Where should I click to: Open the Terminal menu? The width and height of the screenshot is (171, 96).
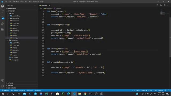tap(36, 2)
